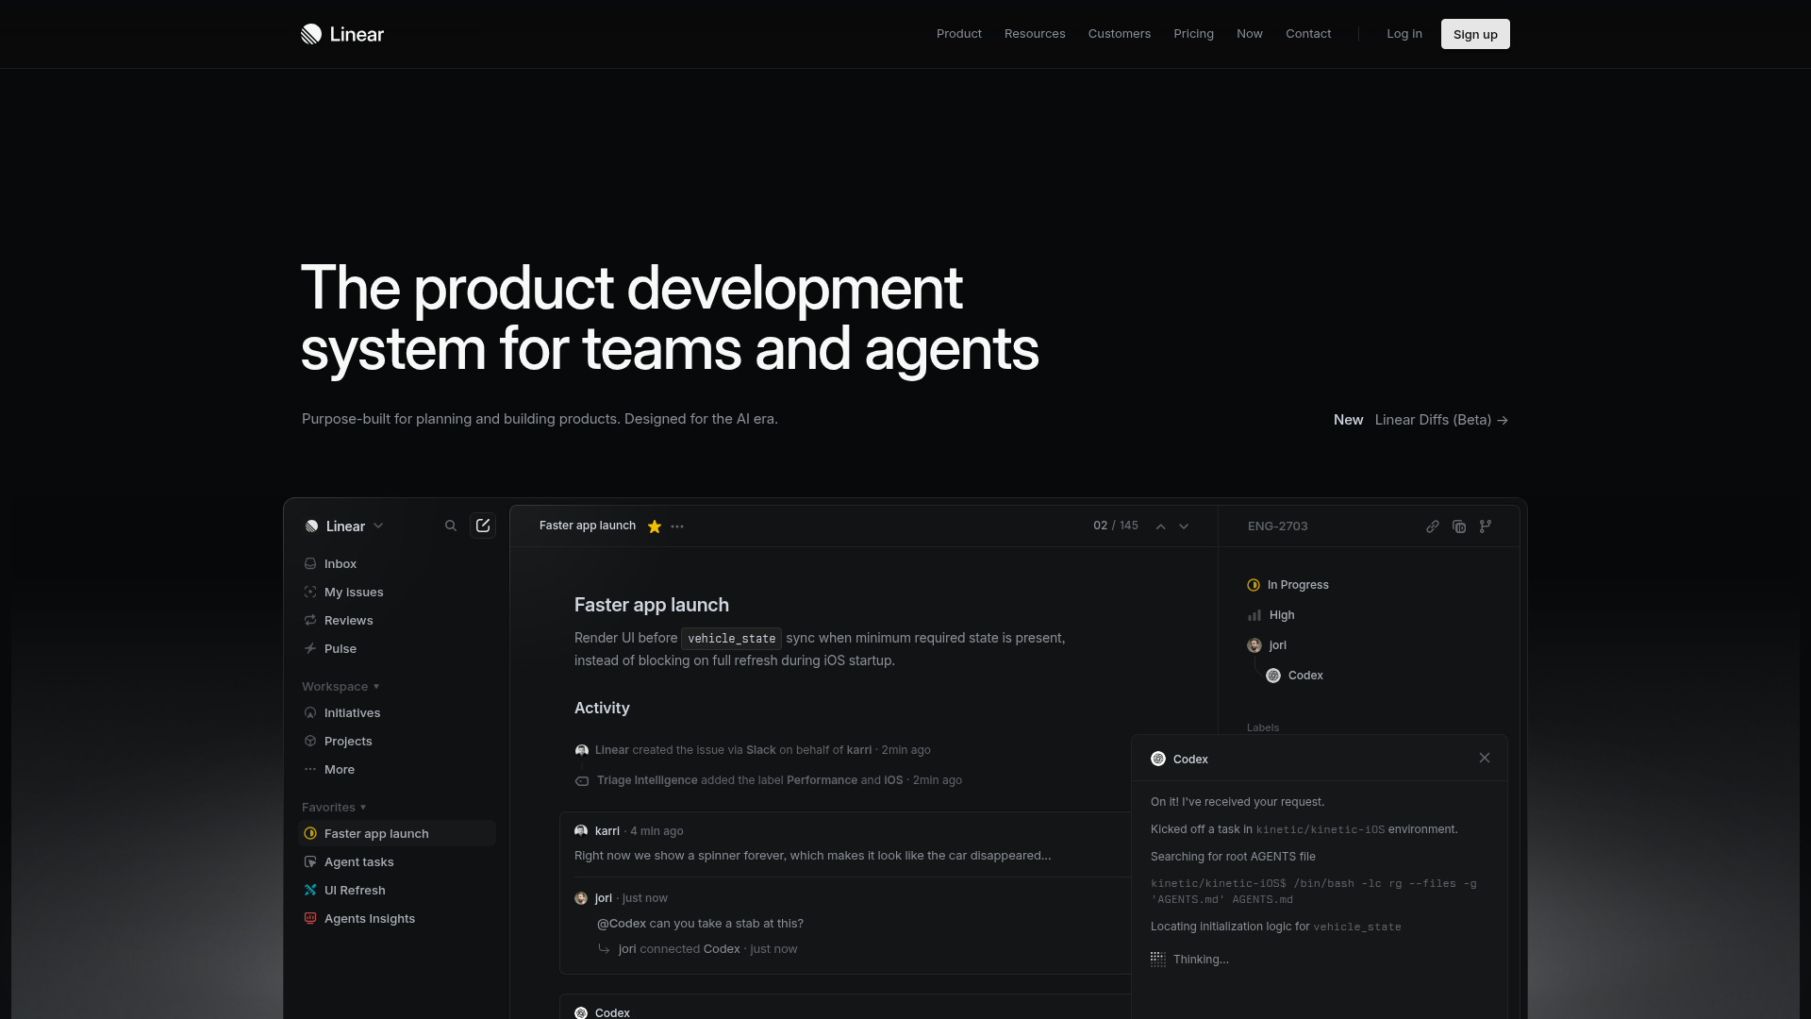Open the Product menu in navigation
The height and width of the screenshot is (1019, 1811).
tap(958, 34)
